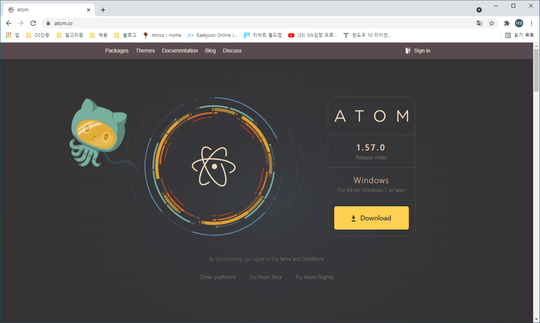Open the DS인증 bookmark folder
The image size is (540, 323).
(38, 35)
